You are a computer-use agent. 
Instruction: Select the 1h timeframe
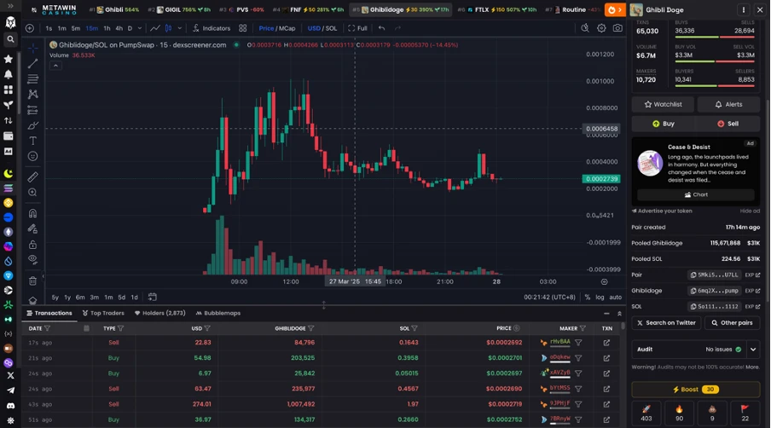[x=107, y=28]
